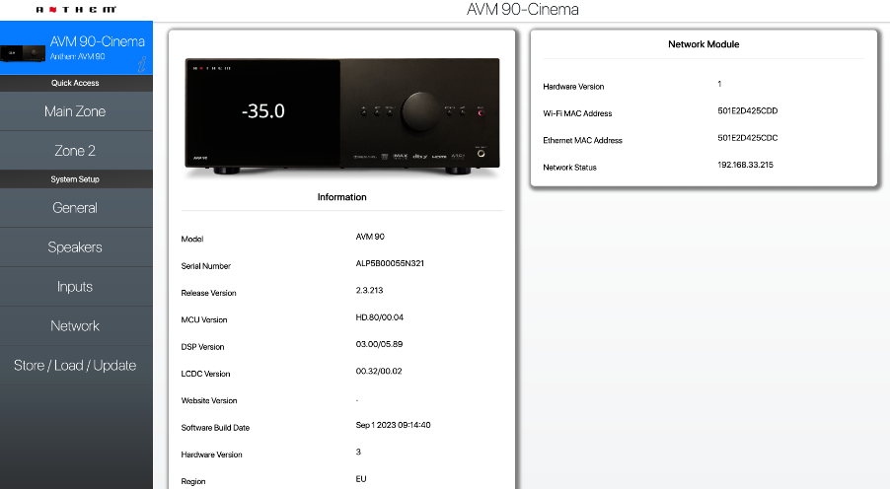Open Store / Load / Update page
This screenshot has width=890, height=489.
(76, 366)
